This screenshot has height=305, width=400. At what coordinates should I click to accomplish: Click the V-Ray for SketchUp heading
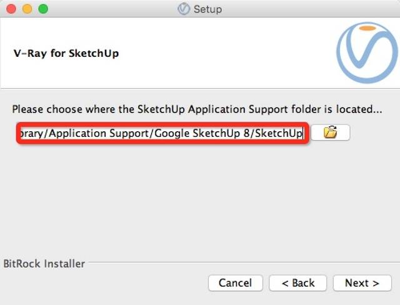click(66, 53)
